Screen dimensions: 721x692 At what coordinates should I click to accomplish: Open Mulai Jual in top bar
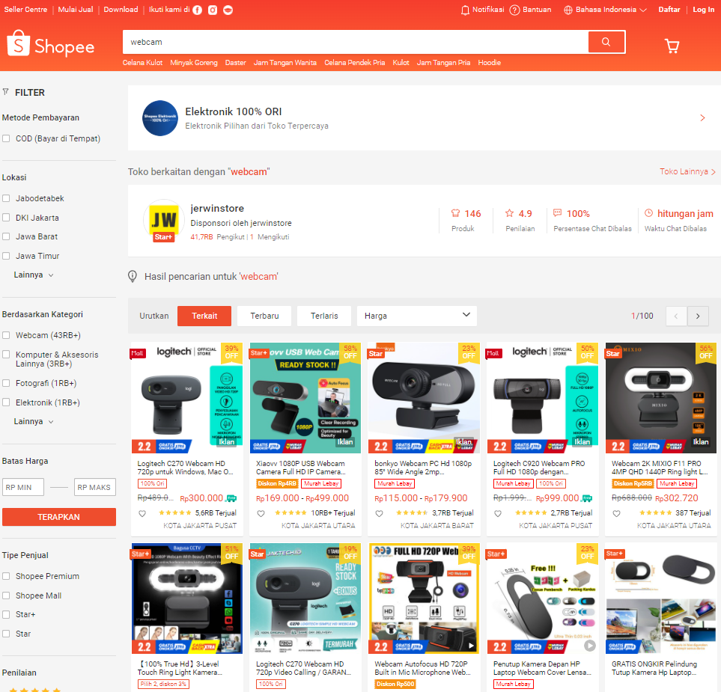tap(76, 9)
